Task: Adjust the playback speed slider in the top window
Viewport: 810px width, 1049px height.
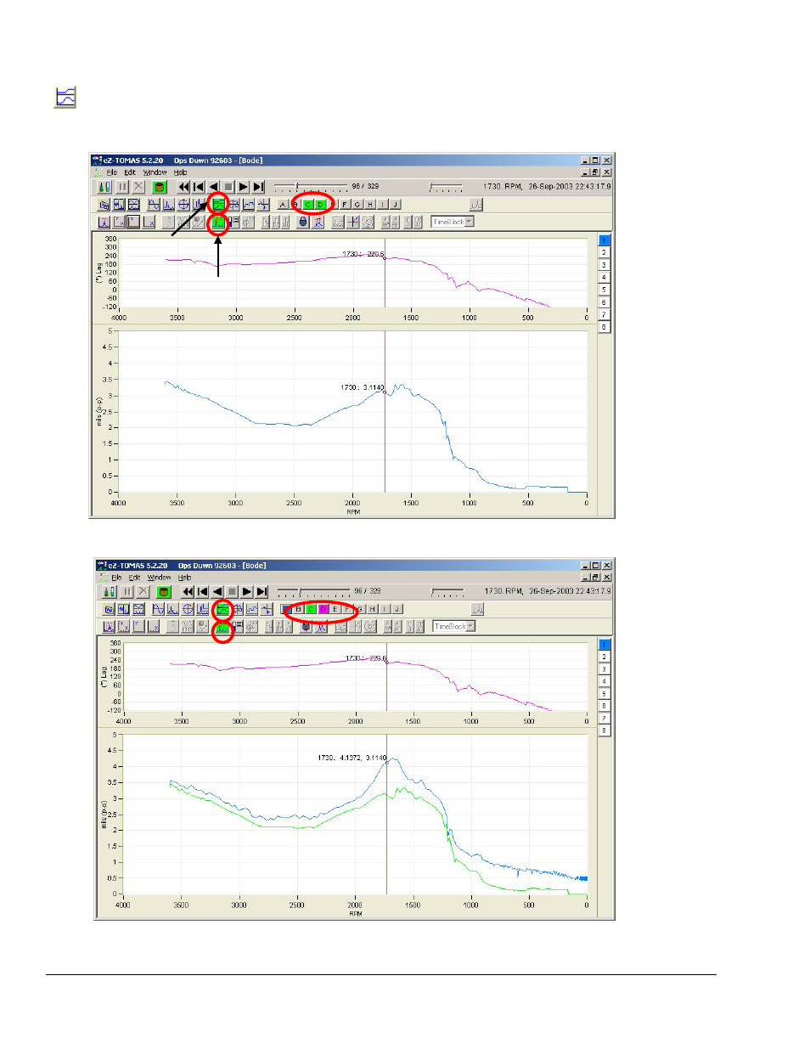Action: [446, 187]
